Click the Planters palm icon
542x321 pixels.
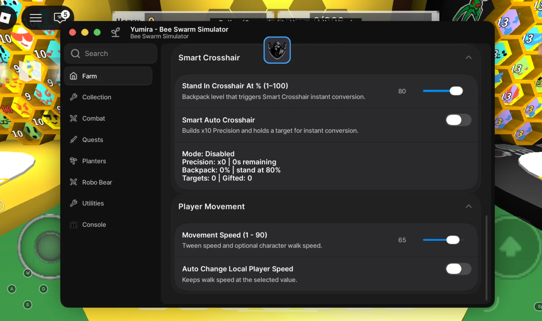click(73, 161)
